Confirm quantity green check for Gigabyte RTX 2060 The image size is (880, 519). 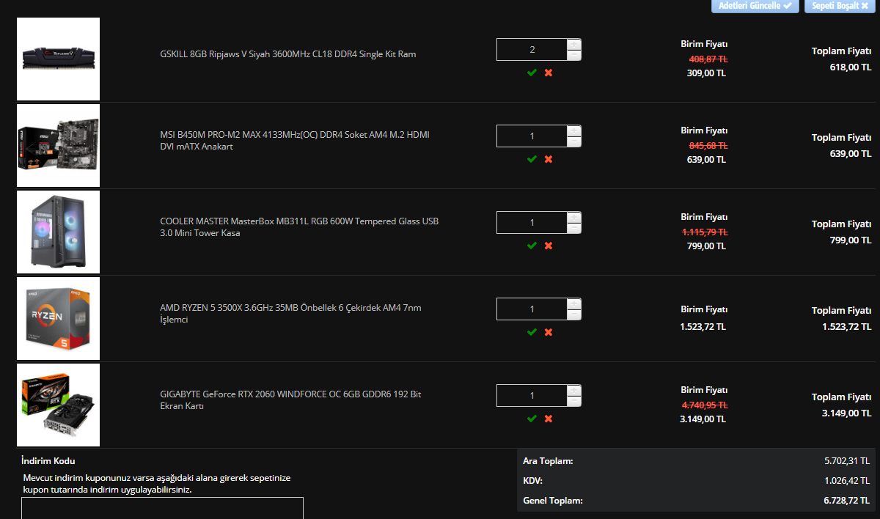click(x=532, y=419)
